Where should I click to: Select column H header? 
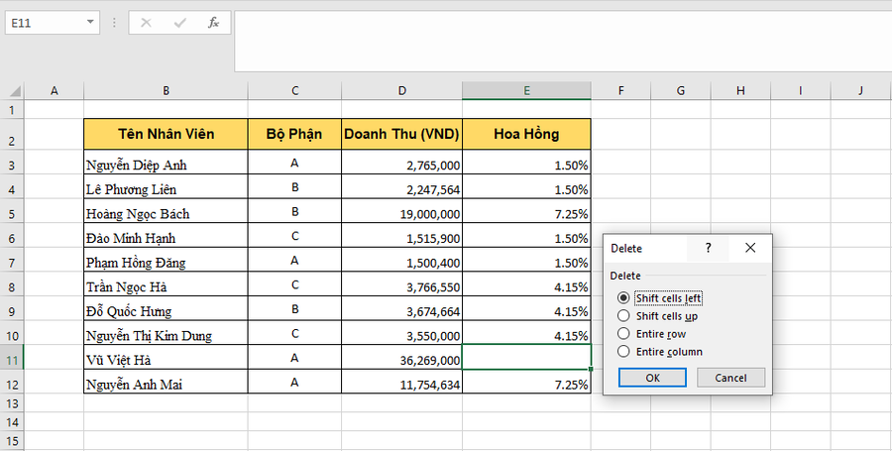point(740,90)
